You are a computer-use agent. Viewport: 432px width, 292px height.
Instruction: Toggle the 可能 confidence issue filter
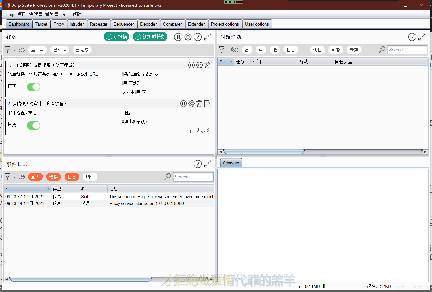pyautogui.click(x=336, y=50)
